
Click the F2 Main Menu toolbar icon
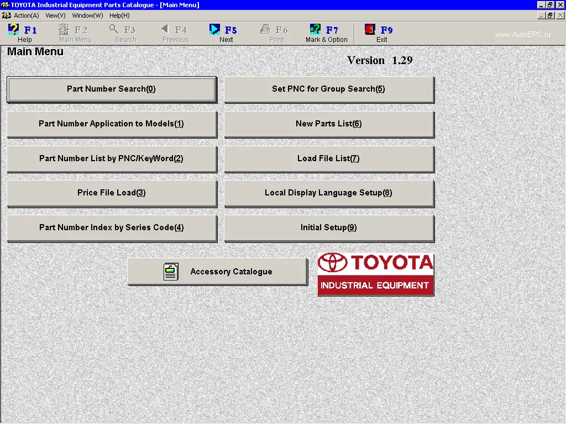click(64, 30)
